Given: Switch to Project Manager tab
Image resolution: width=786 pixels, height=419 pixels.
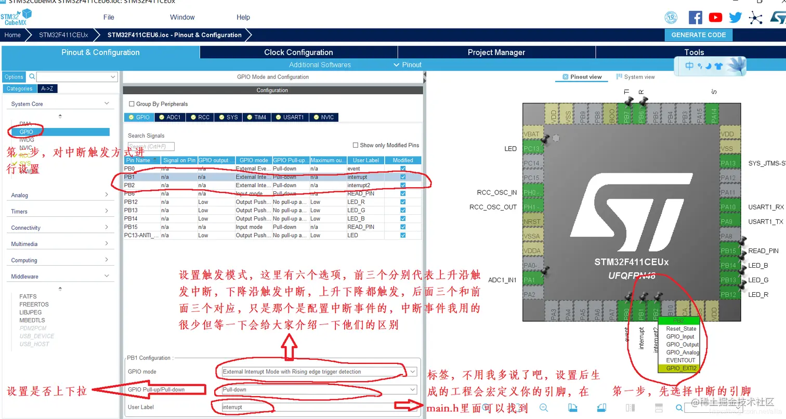Looking at the screenshot, I should (x=496, y=52).
